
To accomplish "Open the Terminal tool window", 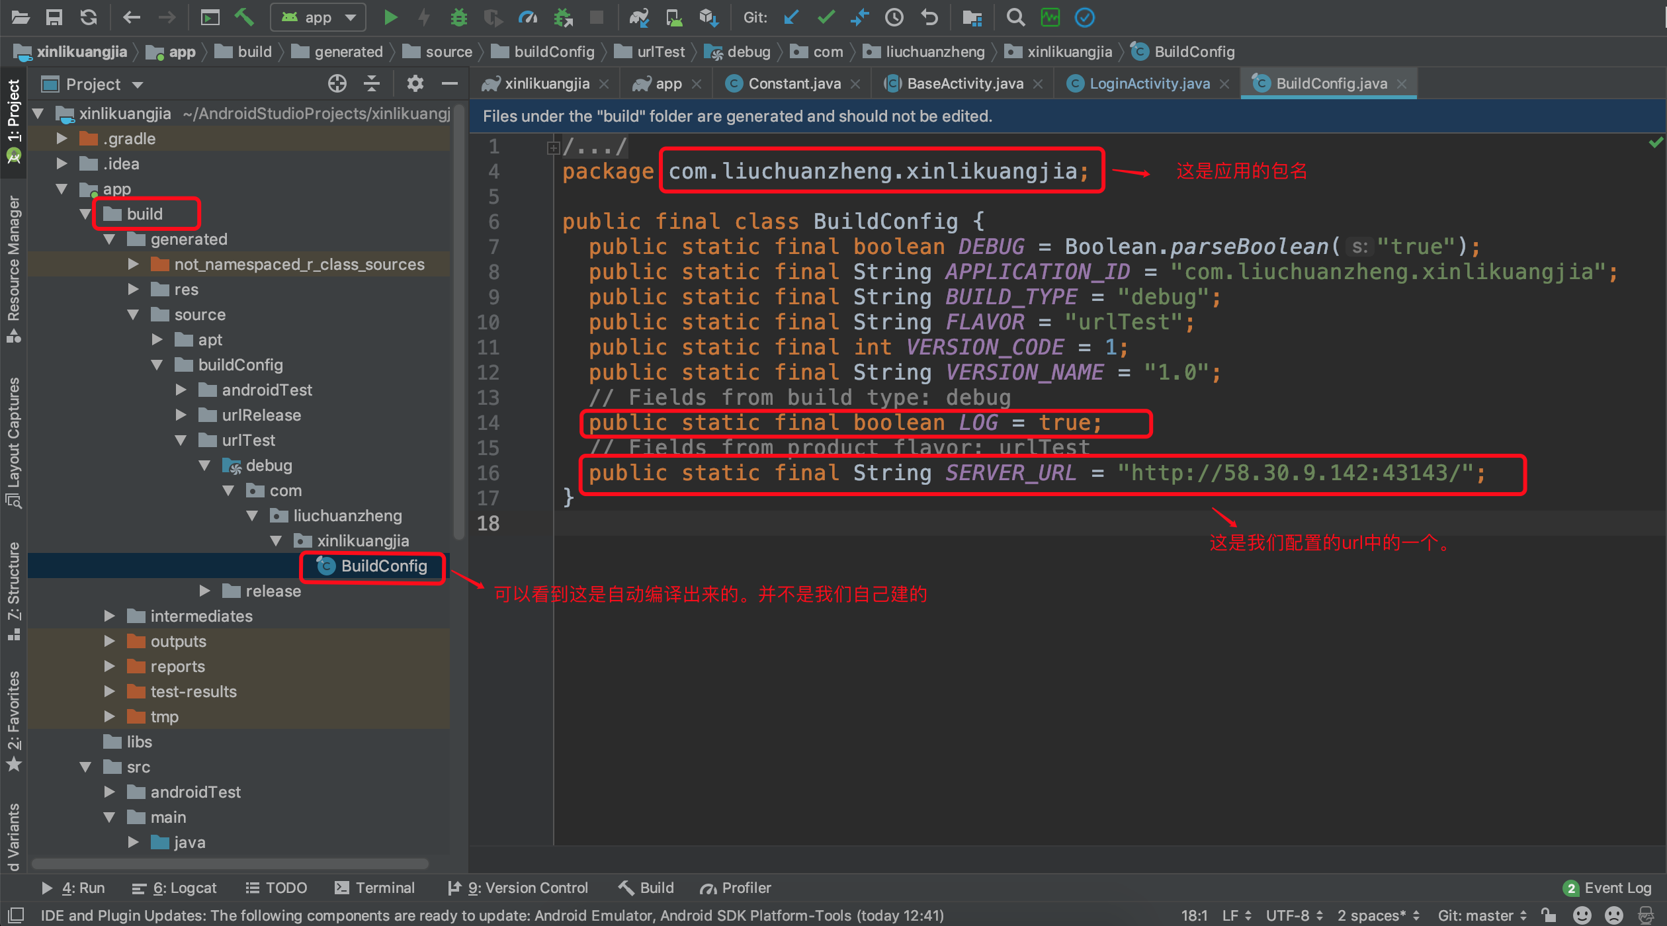I will (375, 888).
